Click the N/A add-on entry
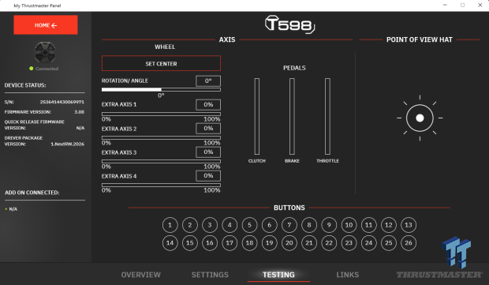 pos(13,209)
